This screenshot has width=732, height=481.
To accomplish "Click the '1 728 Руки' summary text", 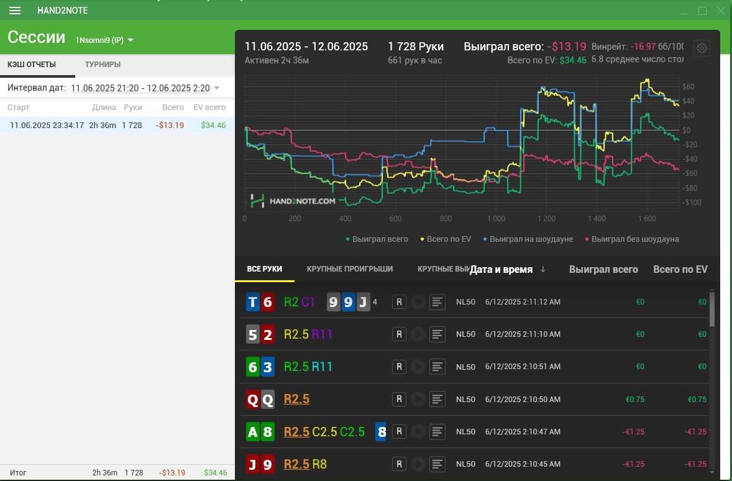I will (416, 47).
